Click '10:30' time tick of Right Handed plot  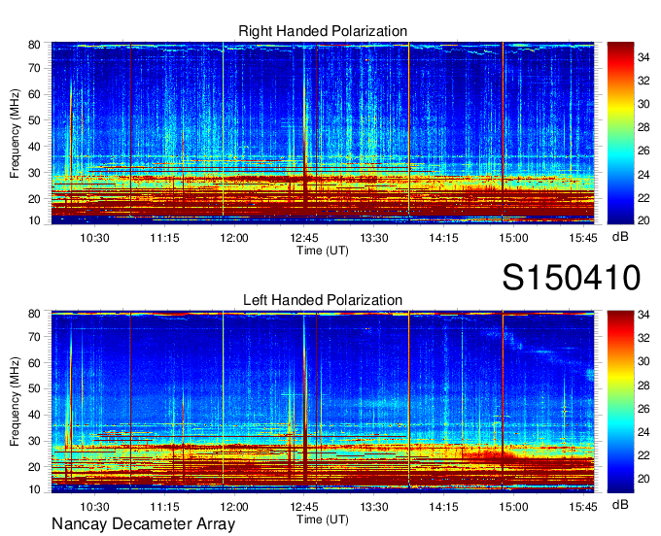(x=95, y=238)
